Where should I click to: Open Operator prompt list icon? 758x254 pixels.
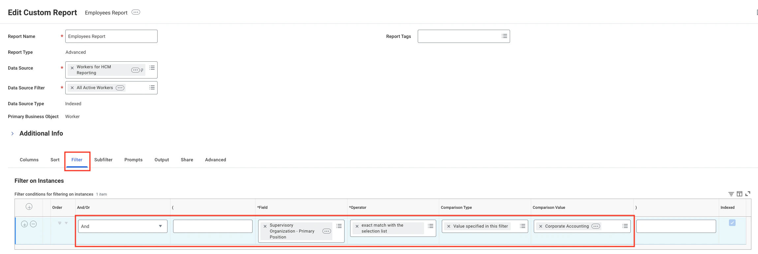pyautogui.click(x=431, y=226)
